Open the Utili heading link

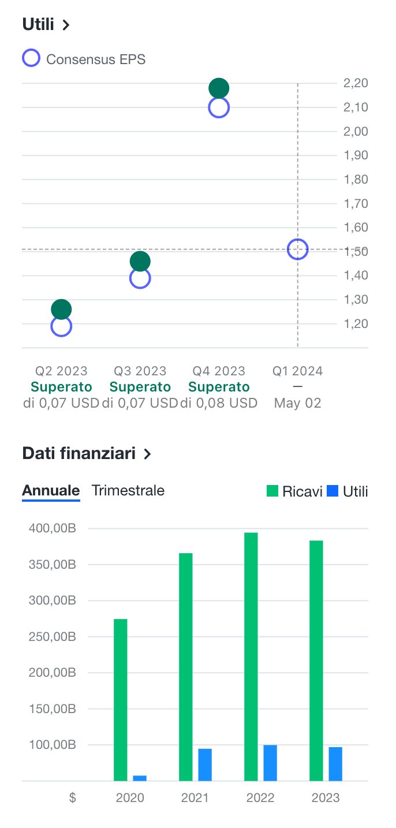pyautogui.click(x=38, y=25)
